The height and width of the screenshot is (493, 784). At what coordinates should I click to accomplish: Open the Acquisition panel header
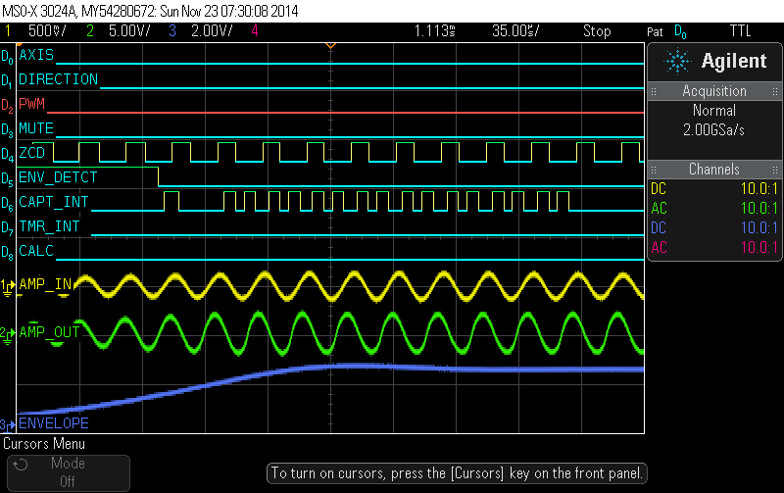[714, 91]
